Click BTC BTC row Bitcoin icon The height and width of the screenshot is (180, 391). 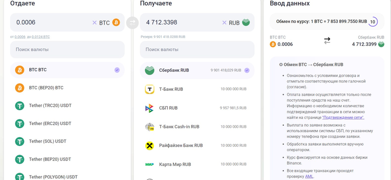point(20,70)
